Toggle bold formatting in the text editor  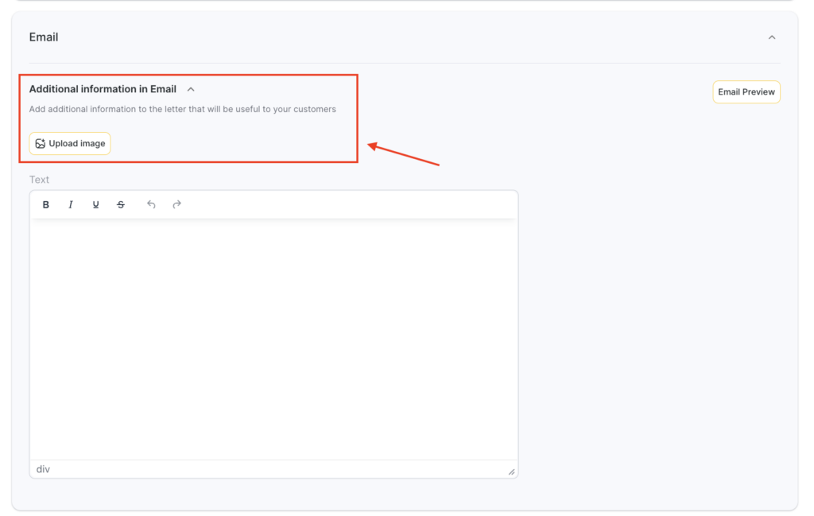[x=46, y=204]
